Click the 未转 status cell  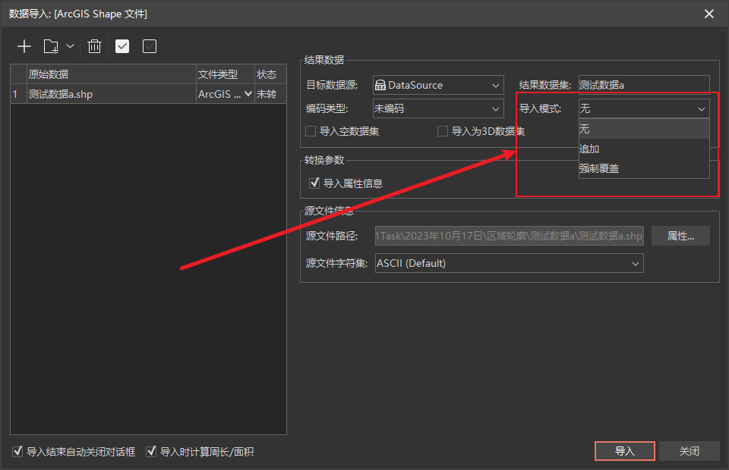pyautogui.click(x=270, y=94)
